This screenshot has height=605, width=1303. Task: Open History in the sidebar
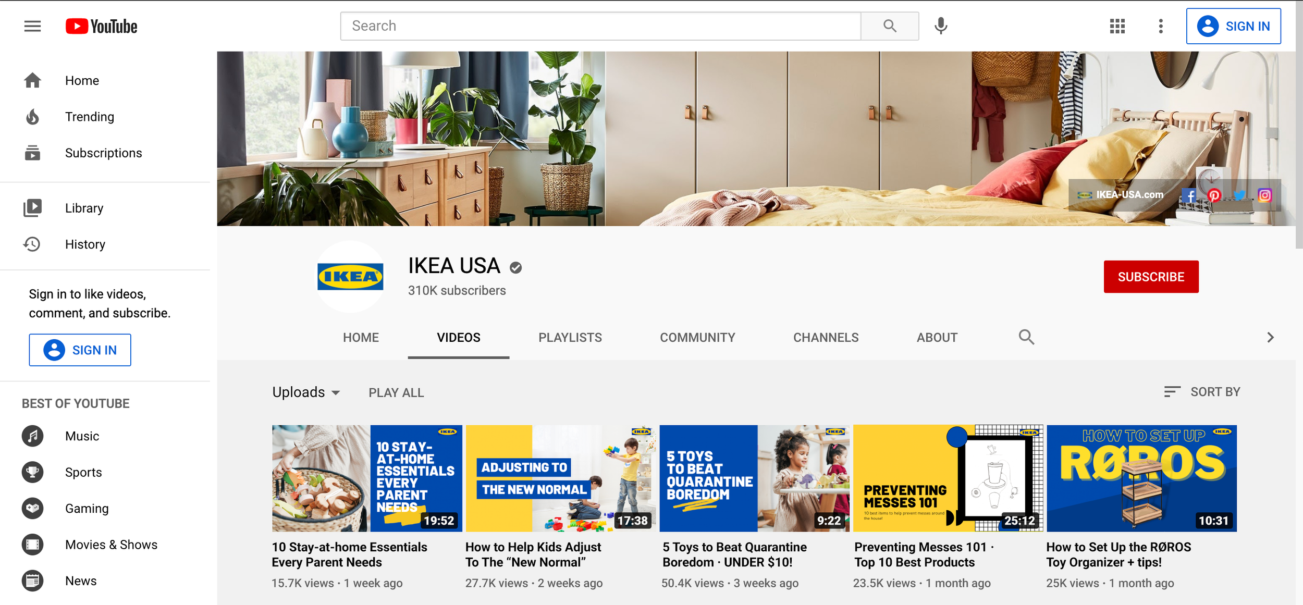click(x=85, y=244)
